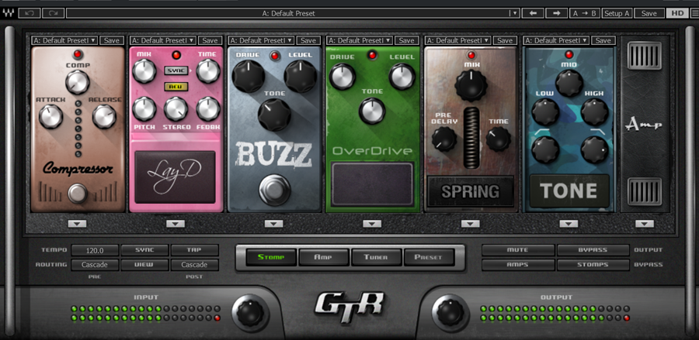Toggle the BUZZ pedal LED
Screen dimensions: 699x340
pyautogui.click(x=274, y=56)
